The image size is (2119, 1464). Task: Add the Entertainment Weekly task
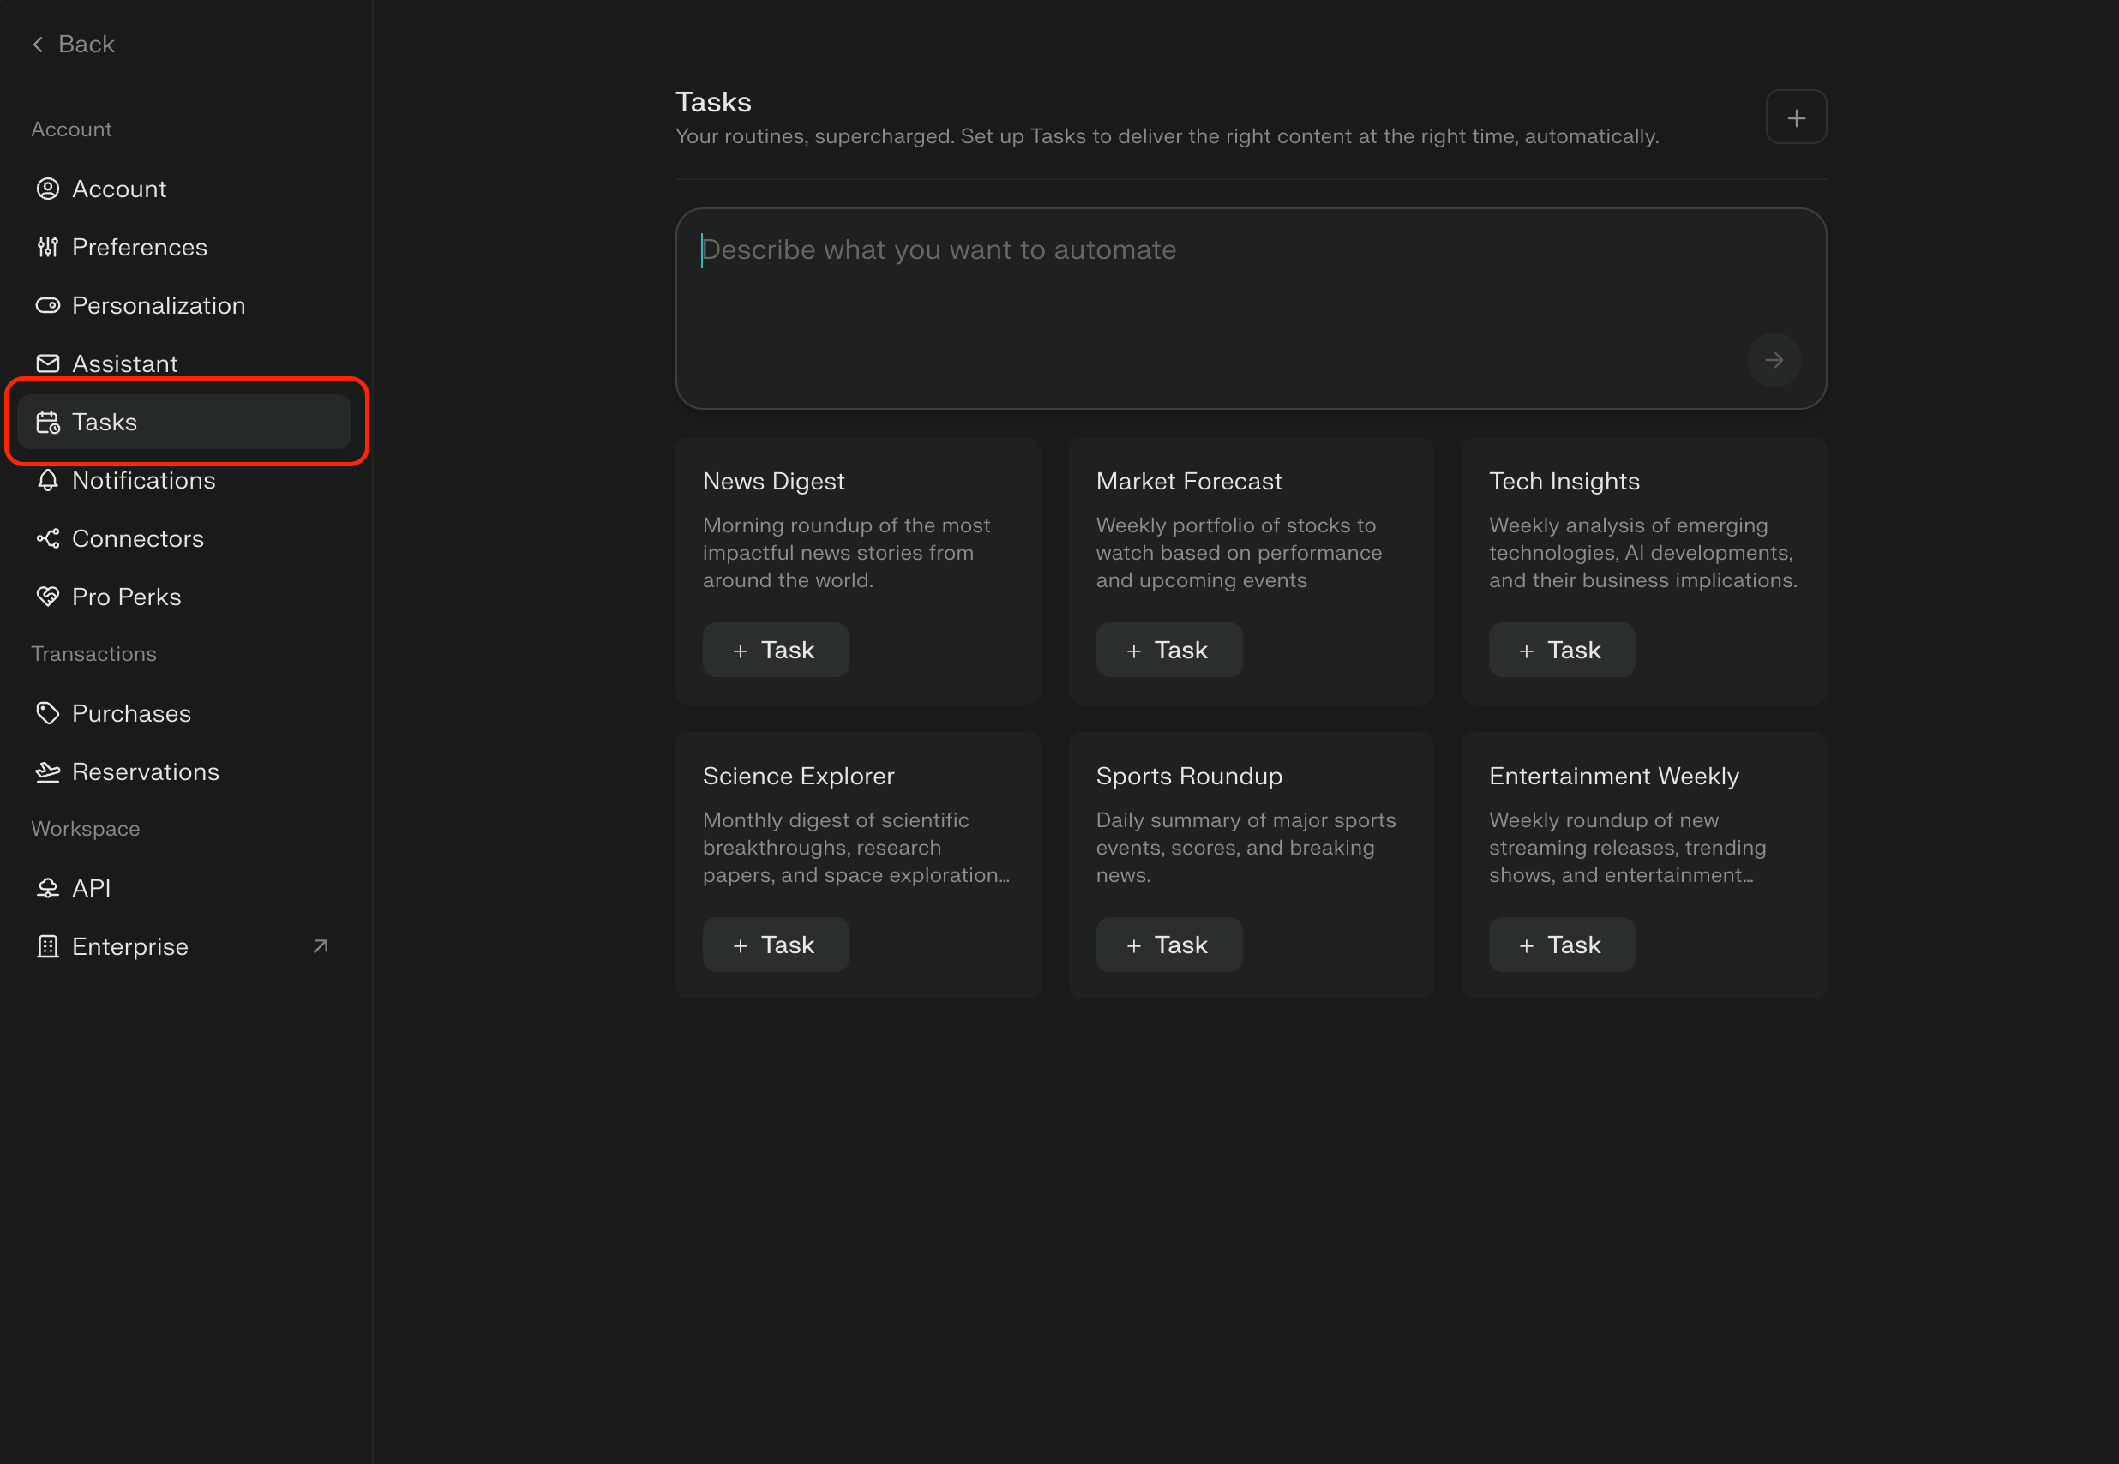[x=1560, y=944]
